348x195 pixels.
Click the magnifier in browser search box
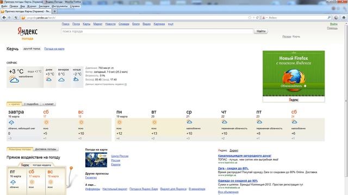[x=329, y=17]
